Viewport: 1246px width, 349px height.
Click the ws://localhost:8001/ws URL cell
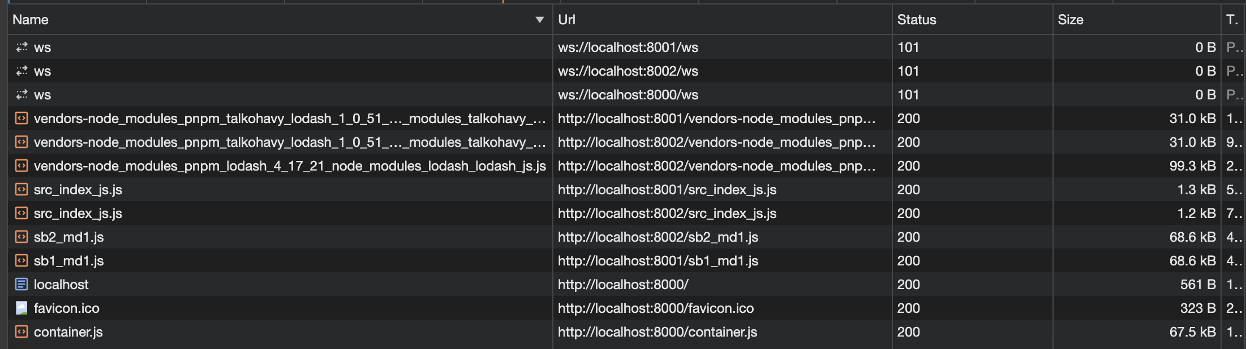(x=722, y=47)
